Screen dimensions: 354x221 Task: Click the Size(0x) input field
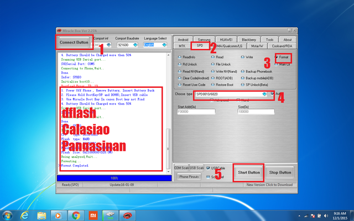pos(256,112)
